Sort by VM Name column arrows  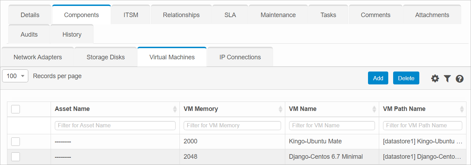pyautogui.click(x=374, y=109)
